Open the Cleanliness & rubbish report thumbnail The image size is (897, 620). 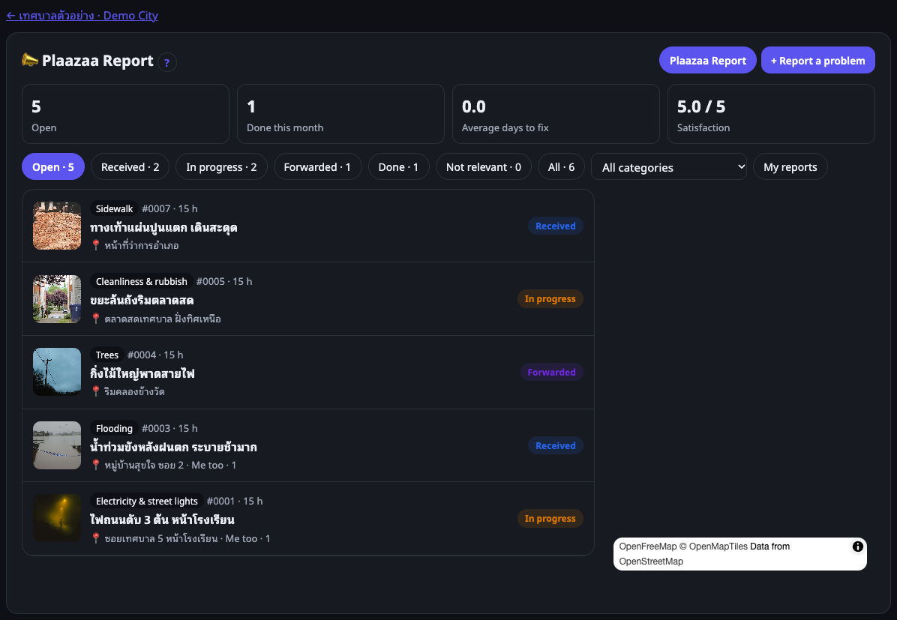pos(57,298)
